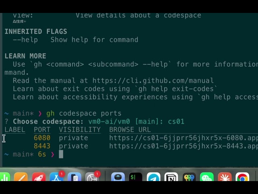The height and width of the screenshot is (194, 258).
Task: Launch the red rocket app in the dock
Action: click(39, 177)
